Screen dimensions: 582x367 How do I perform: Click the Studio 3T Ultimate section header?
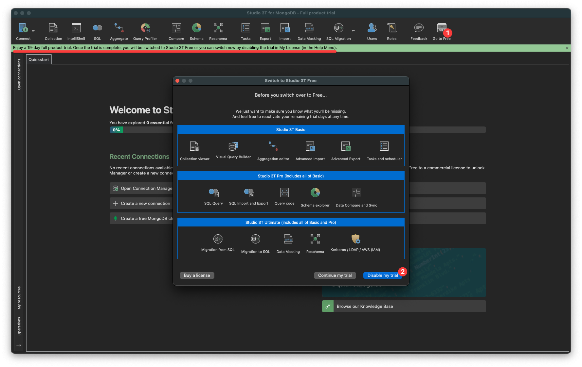pos(291,222)
